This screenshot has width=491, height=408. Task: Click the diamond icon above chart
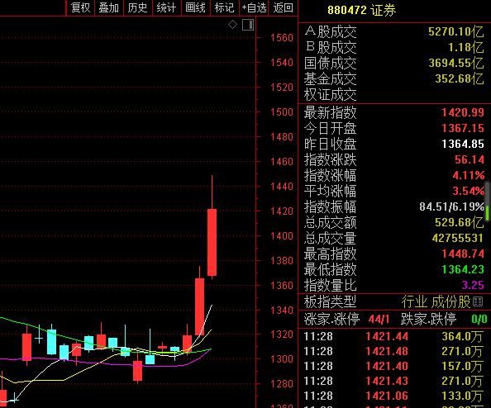(x=232, y=25)
